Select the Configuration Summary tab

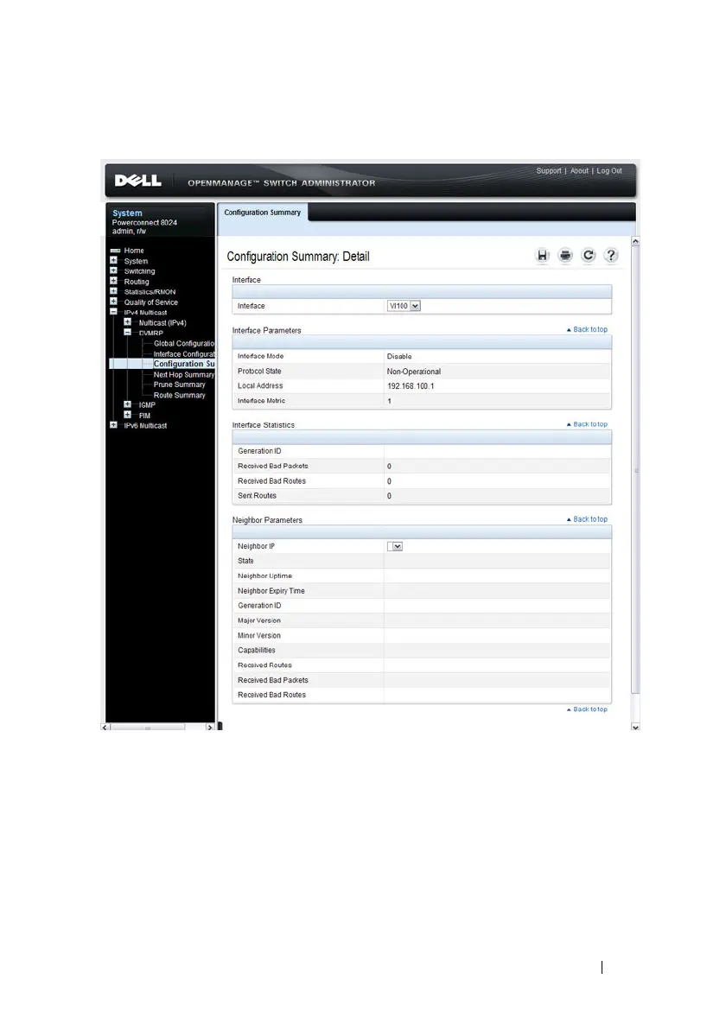(262, 213)
